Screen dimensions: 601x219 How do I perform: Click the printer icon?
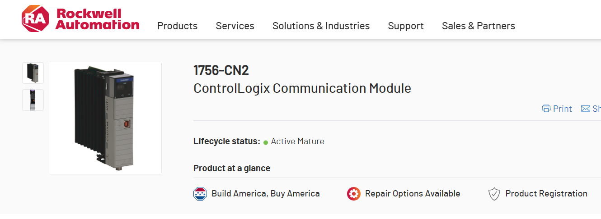546,109
